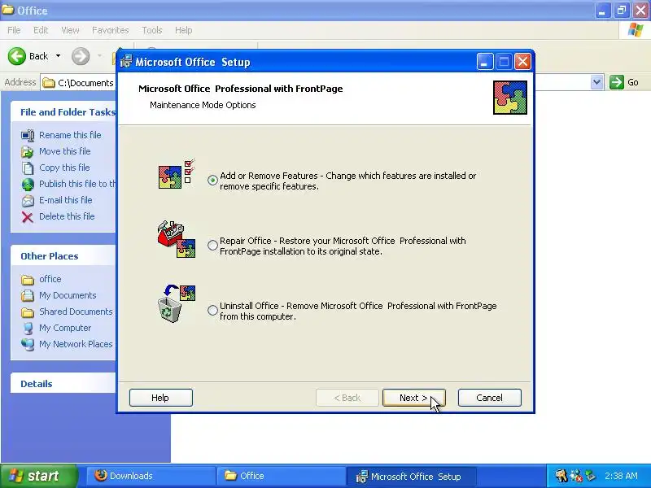Open the Tools menu in Explorer window
This screenshot has width=651, height=488.
click(152, 30)
